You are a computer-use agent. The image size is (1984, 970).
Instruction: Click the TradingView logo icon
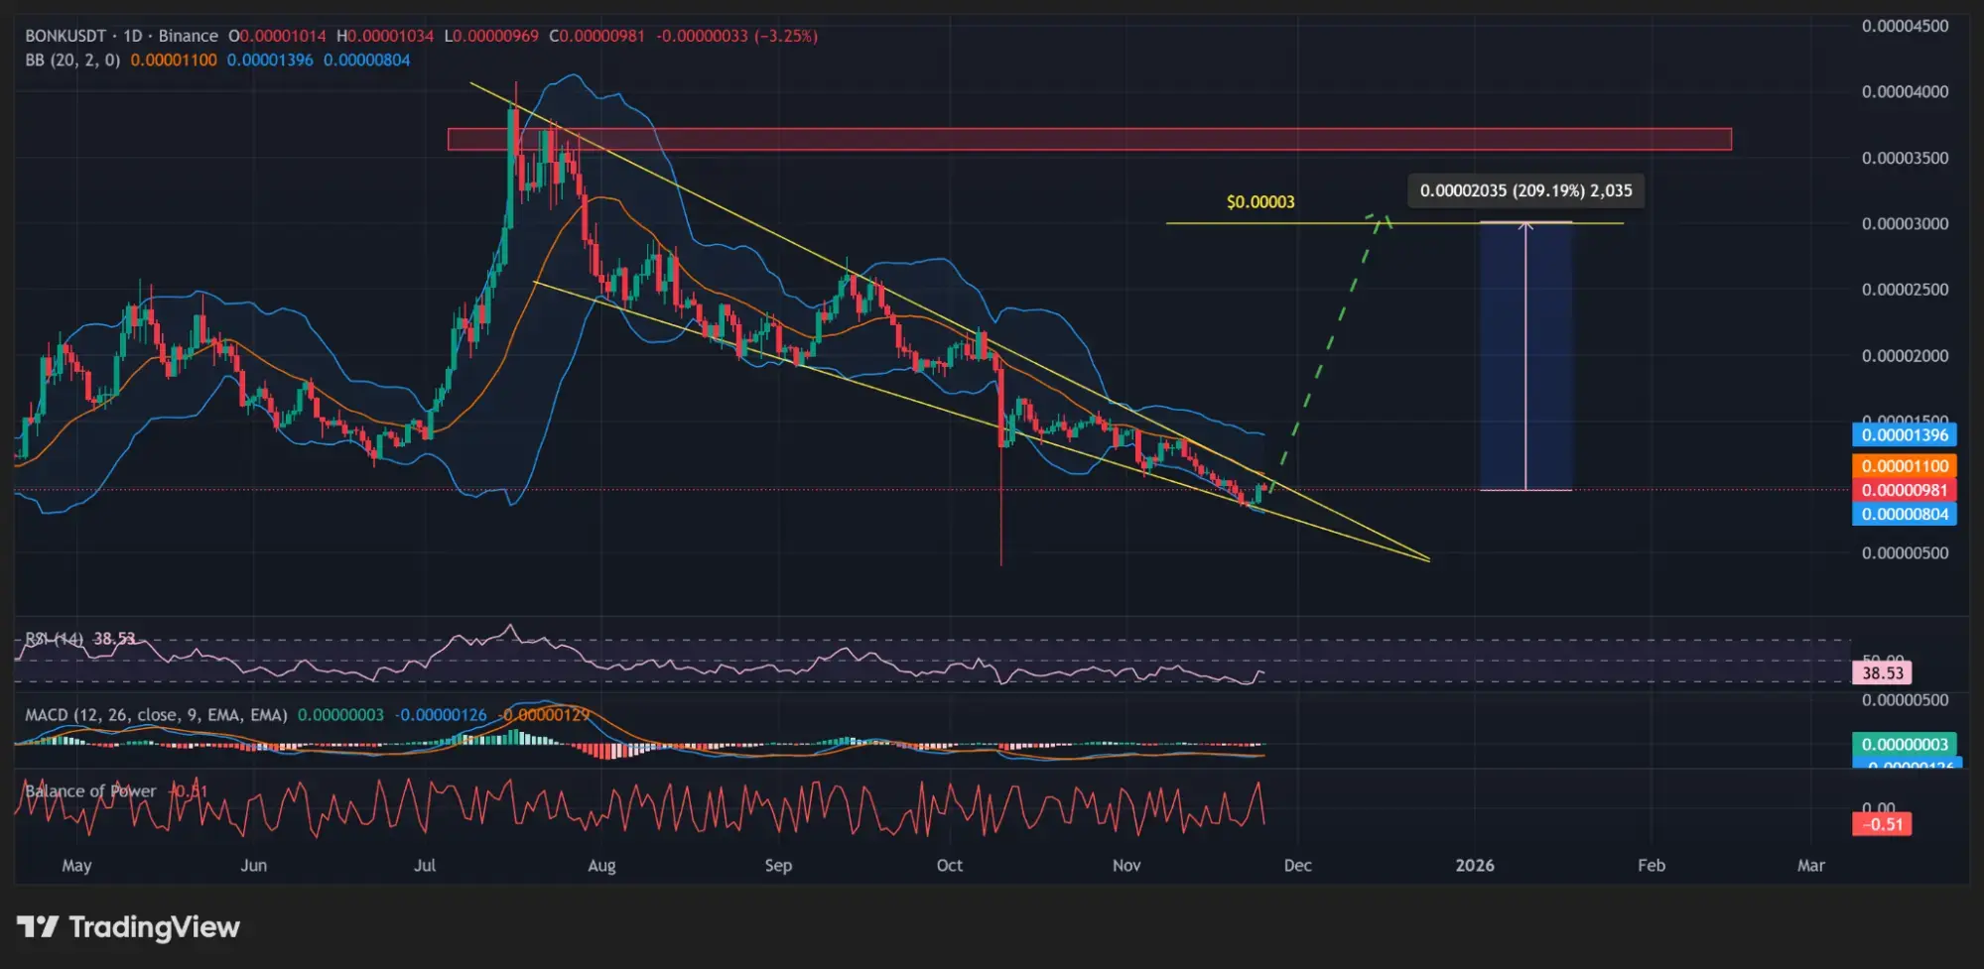[39, 927]
